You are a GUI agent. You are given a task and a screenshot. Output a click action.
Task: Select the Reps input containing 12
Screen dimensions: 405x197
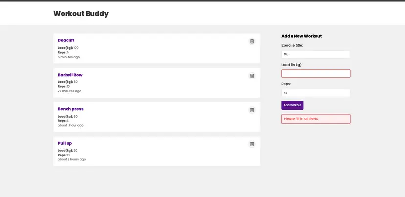pos(315,93)
